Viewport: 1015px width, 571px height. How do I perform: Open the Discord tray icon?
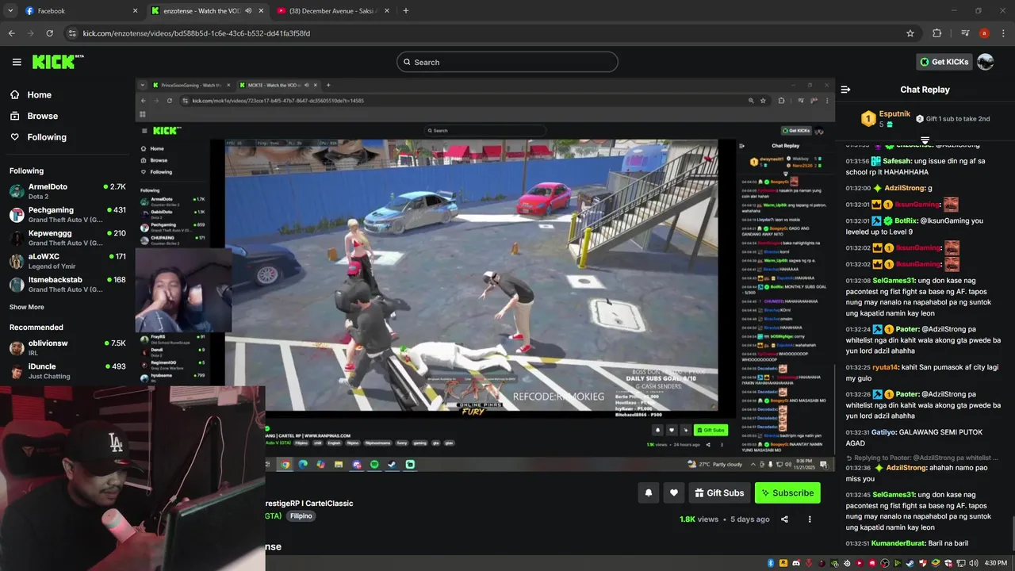click(x=796, y=563)
